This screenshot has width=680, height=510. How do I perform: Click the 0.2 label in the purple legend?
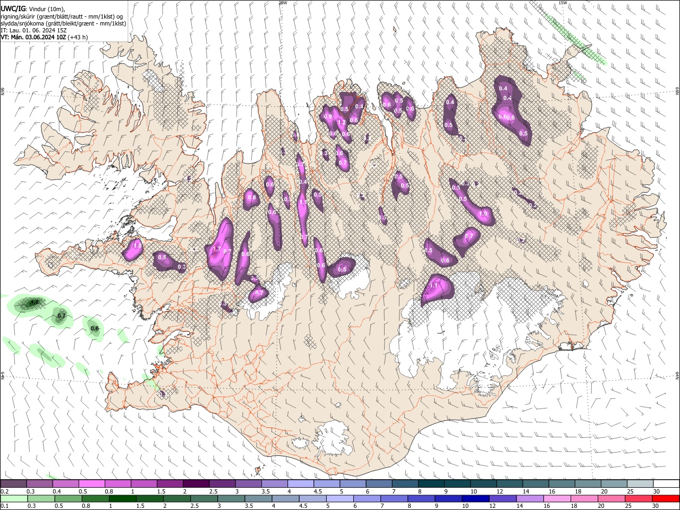[x=5, y=491]
